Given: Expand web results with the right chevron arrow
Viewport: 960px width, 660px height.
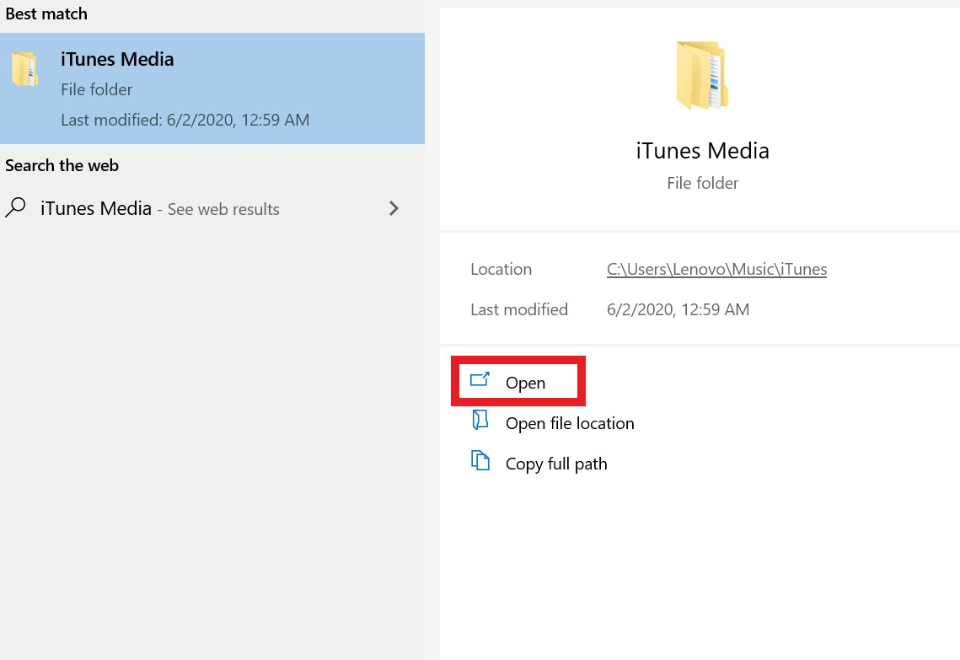Looking at the screenshot, I should [394, 208].
